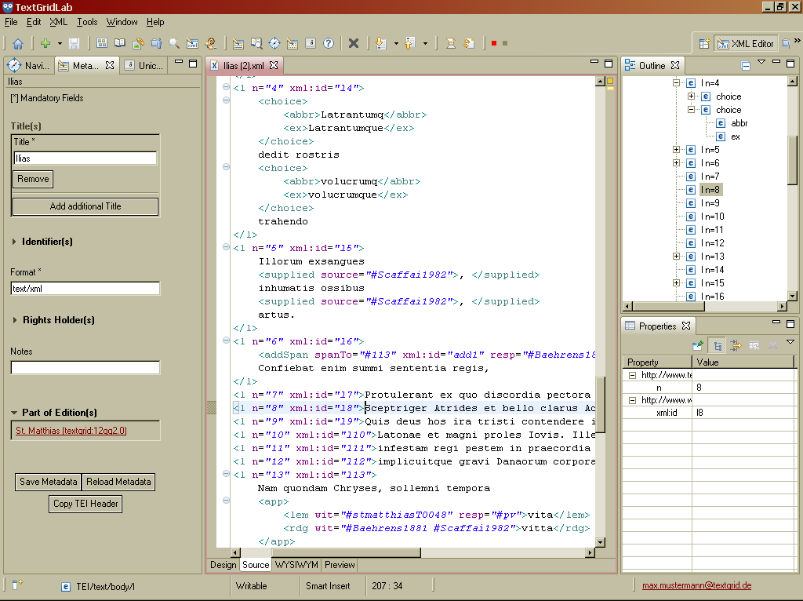The height and width of the screenshot is (601, 803).
Task: Click the Home icon in the toolbar
Action: 17,44
